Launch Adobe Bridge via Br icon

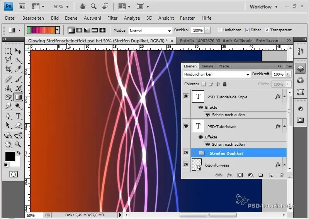coord(22,7)
